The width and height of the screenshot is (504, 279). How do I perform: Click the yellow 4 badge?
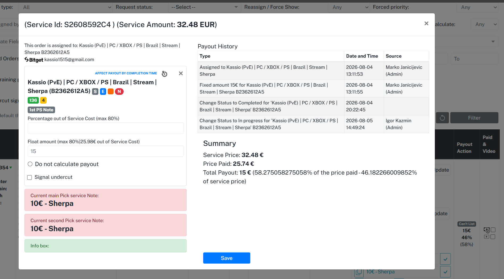tap(43, 100)
